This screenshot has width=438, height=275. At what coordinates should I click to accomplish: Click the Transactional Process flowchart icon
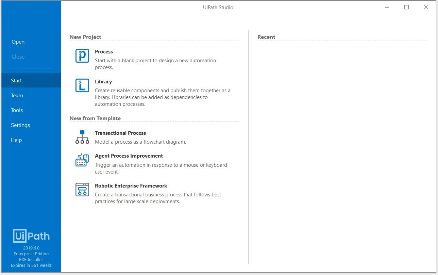(82, 137)
